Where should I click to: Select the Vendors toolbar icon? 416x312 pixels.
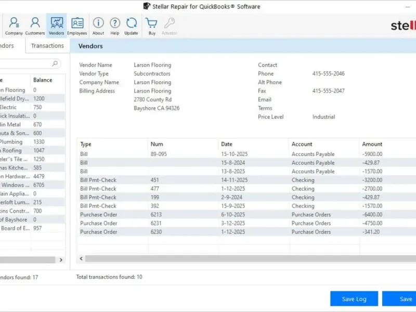click(56, 26)
